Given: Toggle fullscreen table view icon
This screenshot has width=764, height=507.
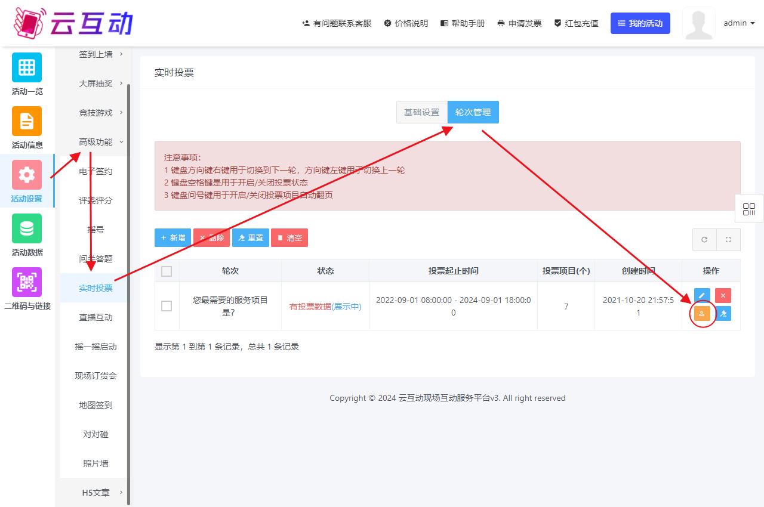Looking at the screenshot, I should pos(728,240).
